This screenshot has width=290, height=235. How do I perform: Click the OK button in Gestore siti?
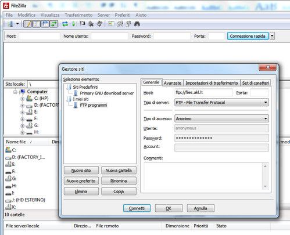coord(169,208)
